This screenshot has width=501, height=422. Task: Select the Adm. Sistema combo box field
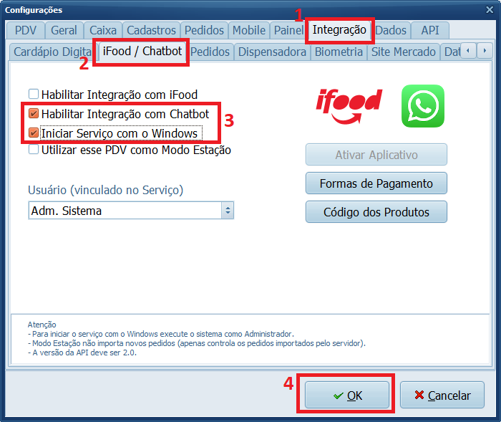[x=131, y=210]
